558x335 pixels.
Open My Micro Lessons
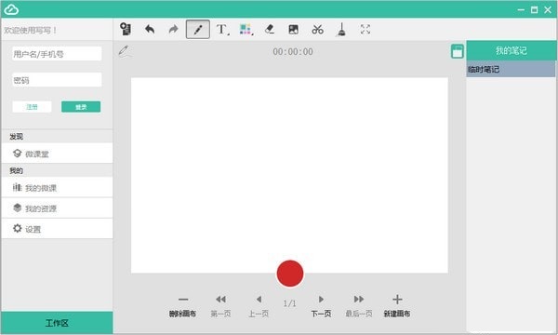click(57, 187)
